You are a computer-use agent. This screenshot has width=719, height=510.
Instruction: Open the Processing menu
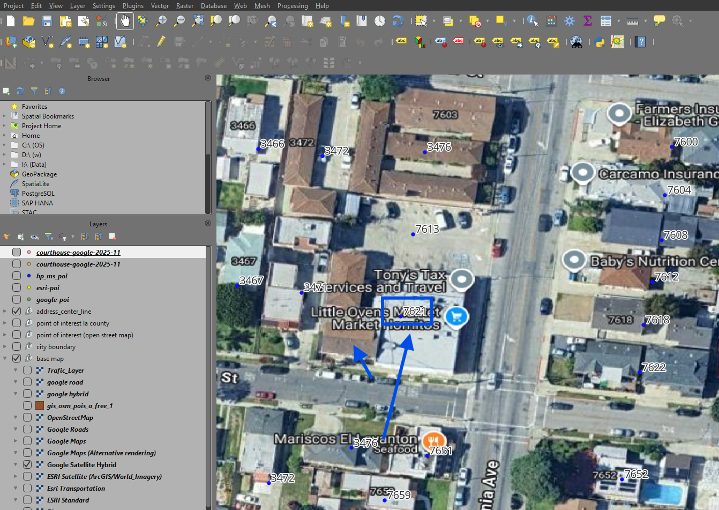point(292,6)
